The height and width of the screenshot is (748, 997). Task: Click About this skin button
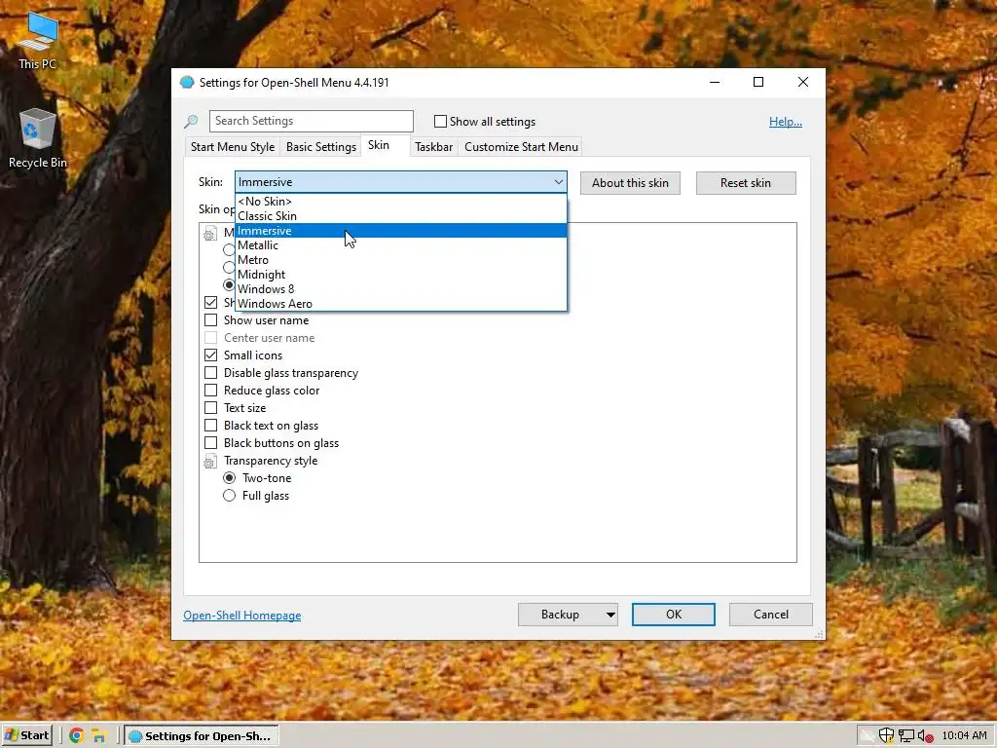point(630,183)
